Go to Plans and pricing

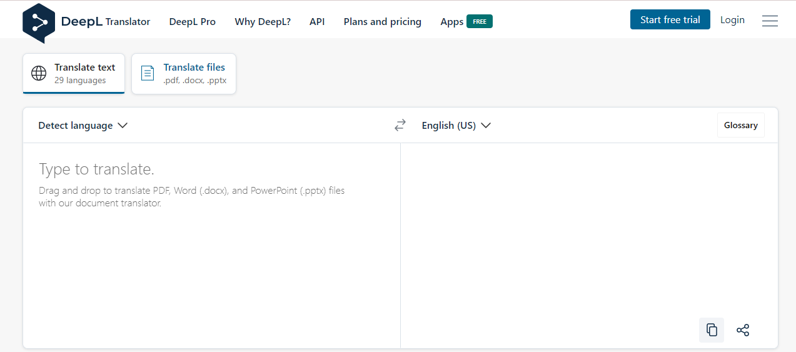point(383,22)
